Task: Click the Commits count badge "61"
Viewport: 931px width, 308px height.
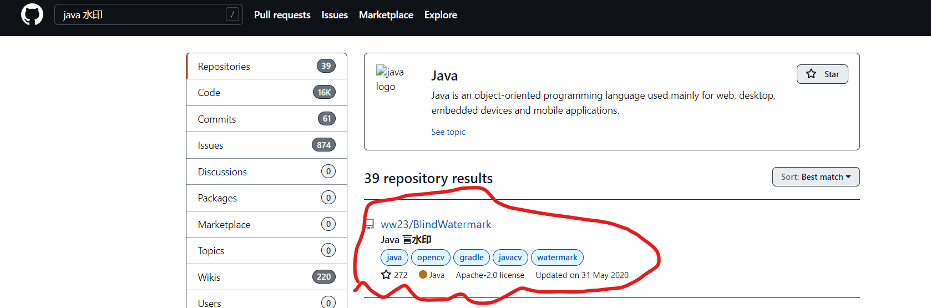Action: [327, 119]
